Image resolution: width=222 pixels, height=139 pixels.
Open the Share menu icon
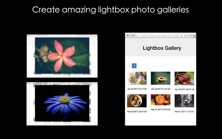[181, 35]
